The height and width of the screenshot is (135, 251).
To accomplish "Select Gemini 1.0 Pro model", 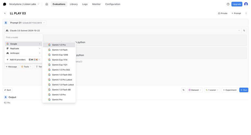I will click(x=59, y=95).
